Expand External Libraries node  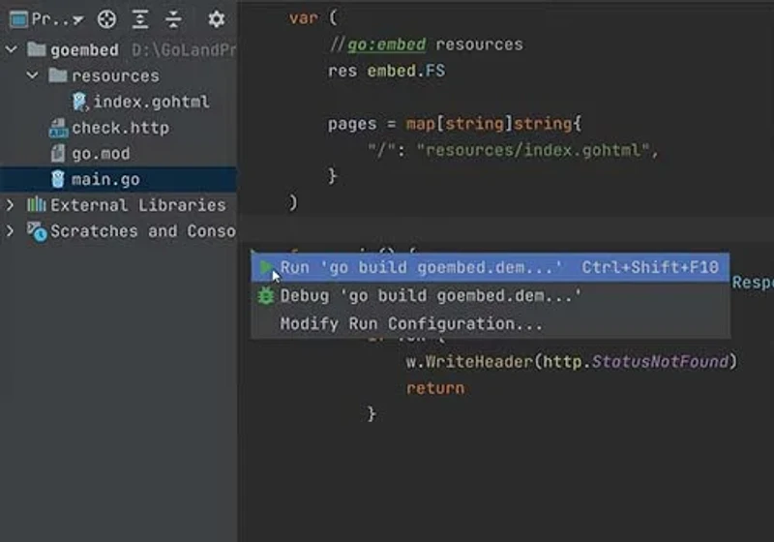[10, 205]
